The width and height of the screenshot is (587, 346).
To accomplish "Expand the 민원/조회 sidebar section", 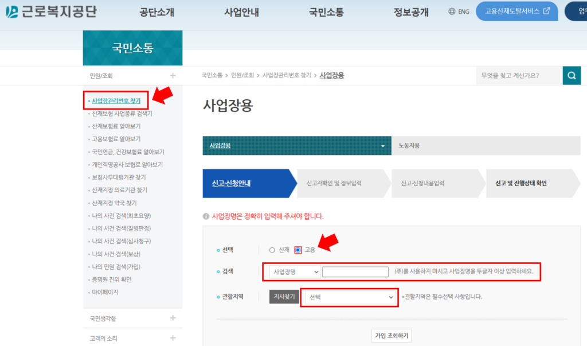I will tap(172, 75).
